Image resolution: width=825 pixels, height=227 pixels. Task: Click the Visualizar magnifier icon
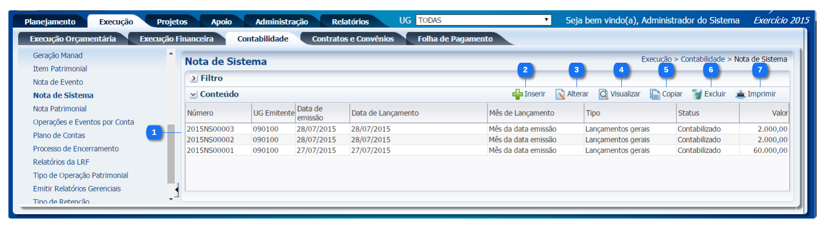point(603,94)
